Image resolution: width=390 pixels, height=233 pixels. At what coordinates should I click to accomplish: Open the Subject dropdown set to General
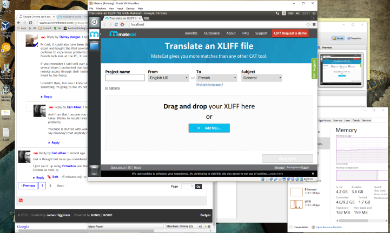(x=262, y=78)
